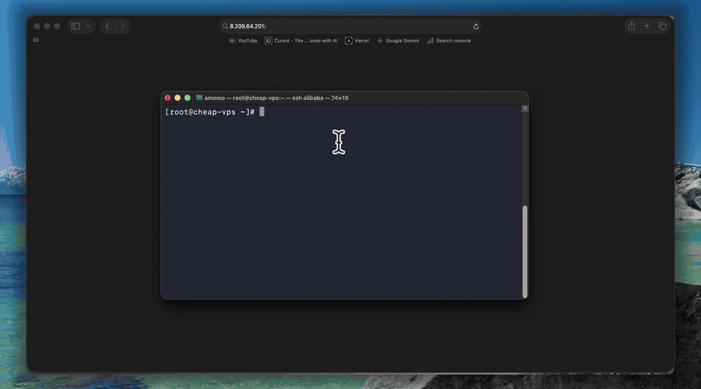701x389 pixels.
Task: Go back with the Safari back arrow
Action: coord(107,26)
